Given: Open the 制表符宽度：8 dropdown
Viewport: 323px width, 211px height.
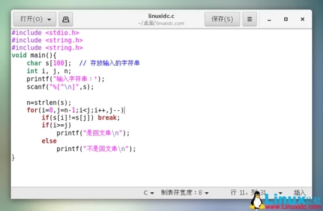Looking at the screenshot, I should pos(185,193).
